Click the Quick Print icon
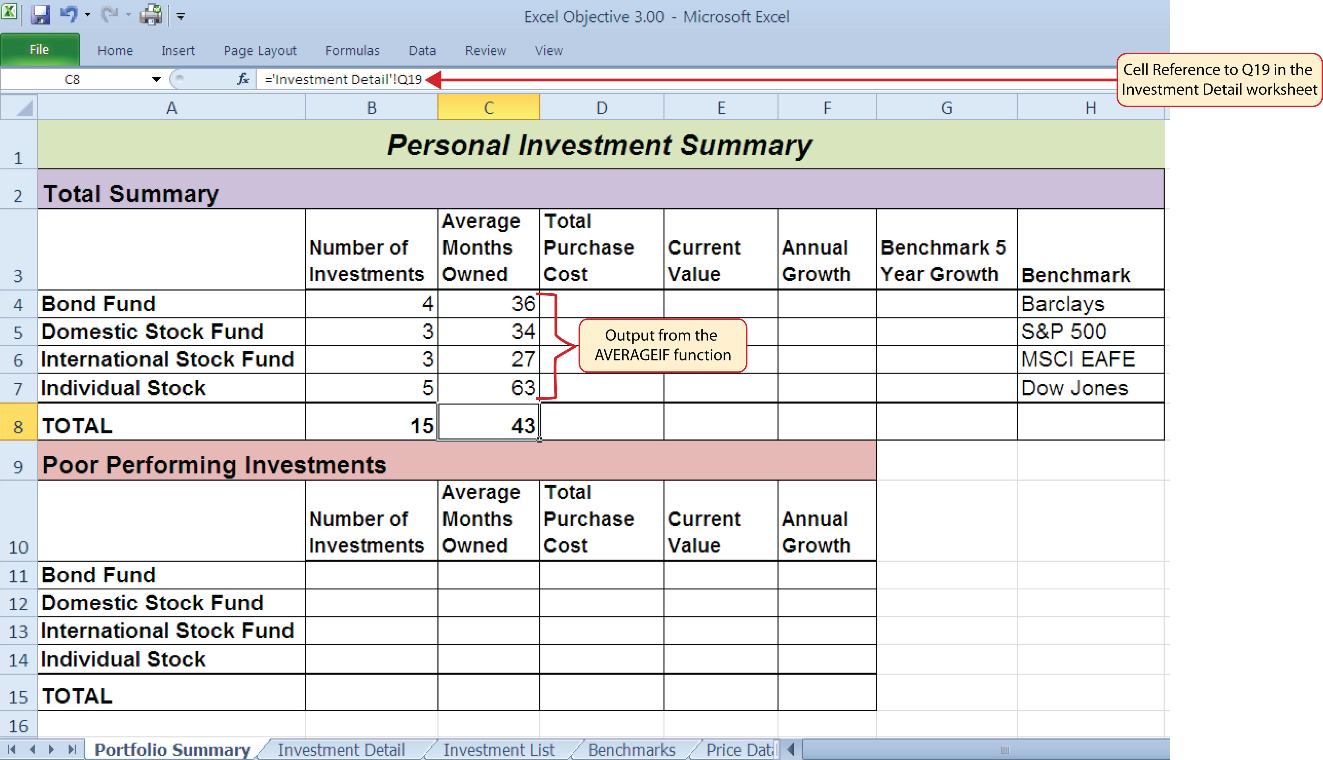The height and width of the screenshot is (760, 1323). tap(152, 14)
